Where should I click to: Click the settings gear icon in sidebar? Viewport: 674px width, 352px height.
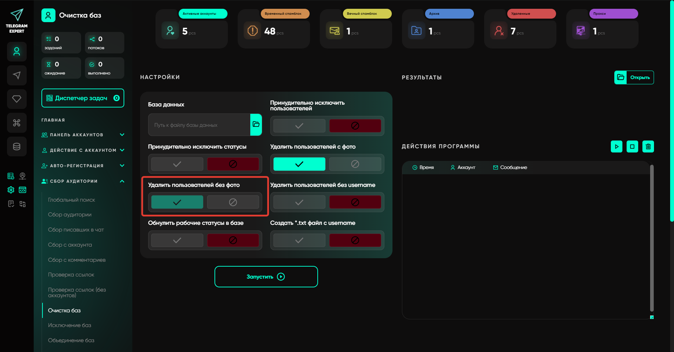[x=11, y=190]
